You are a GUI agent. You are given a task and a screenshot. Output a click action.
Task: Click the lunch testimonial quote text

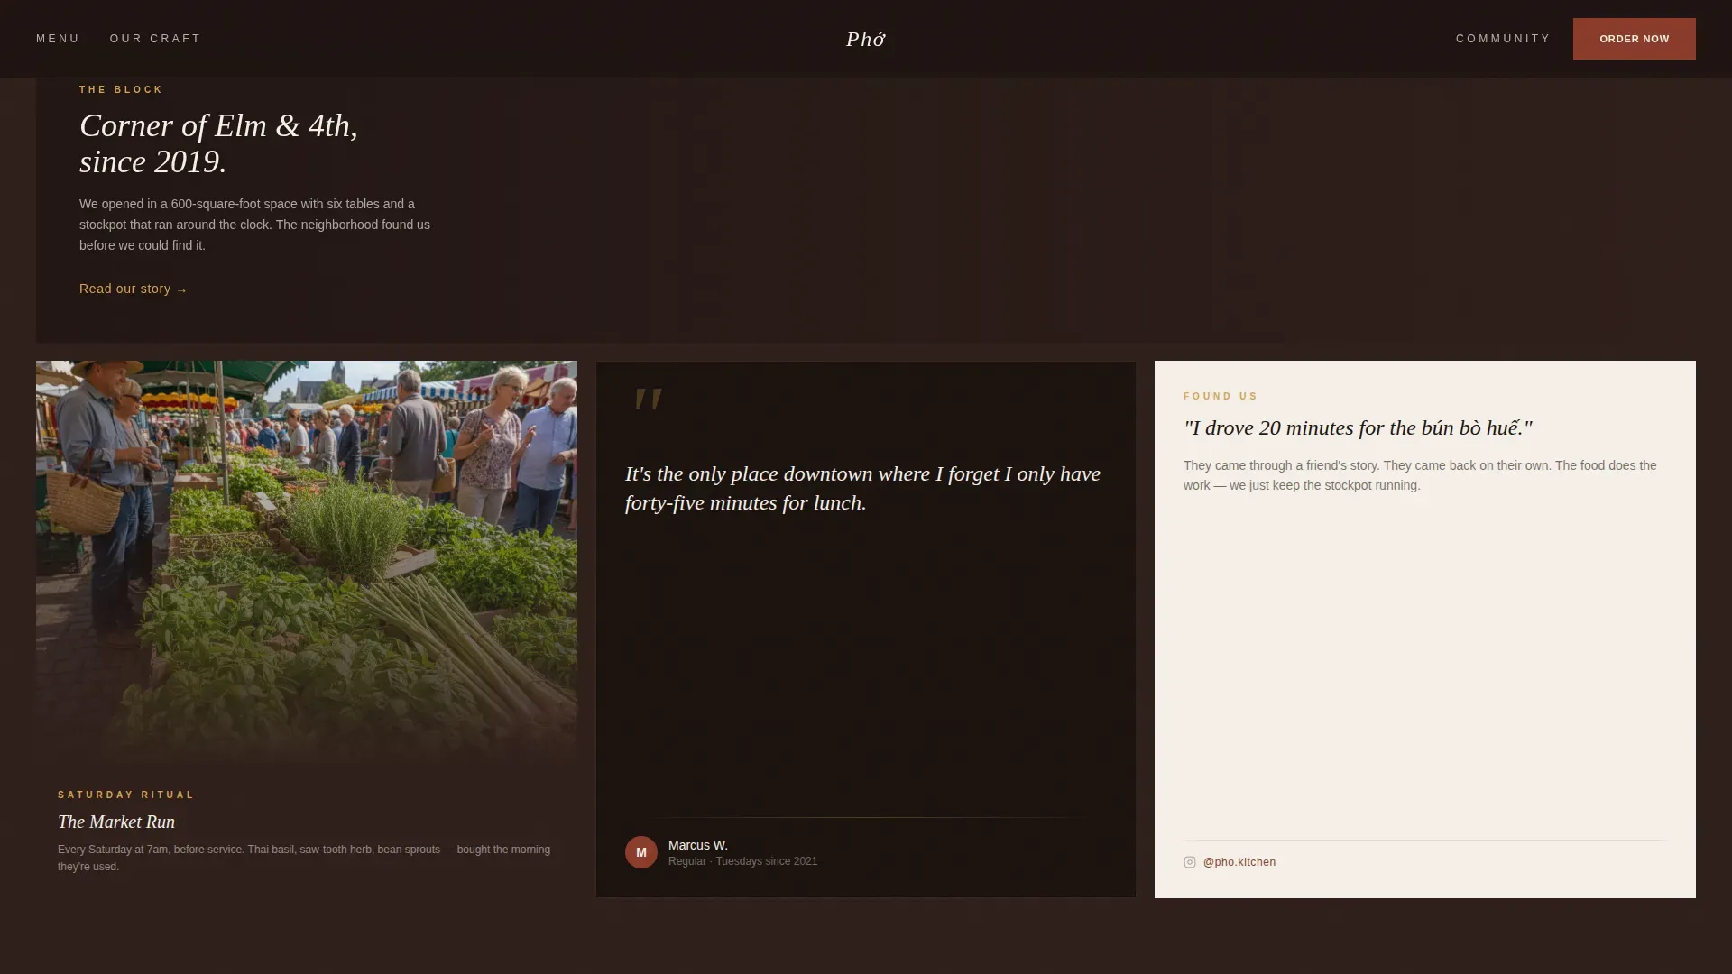(x=862, y=488)
